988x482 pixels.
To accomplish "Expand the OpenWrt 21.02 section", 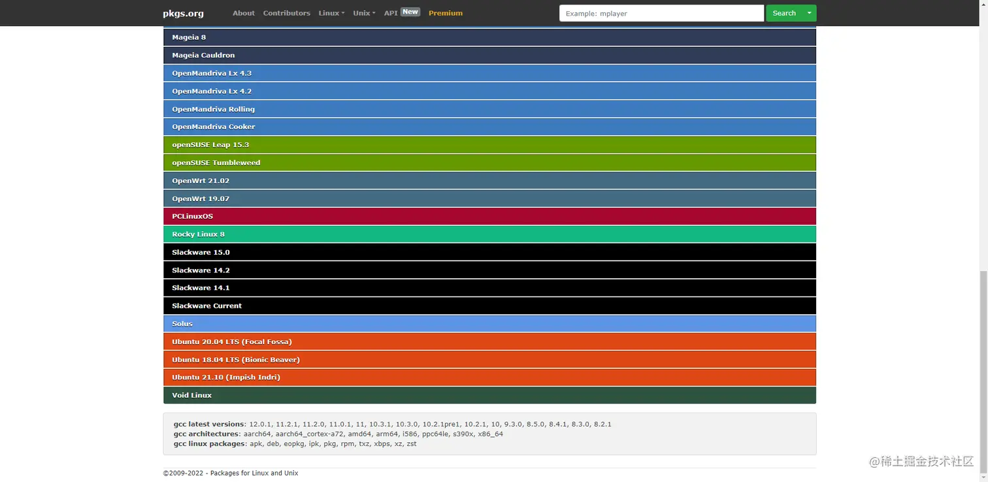I will coord(489,180).
